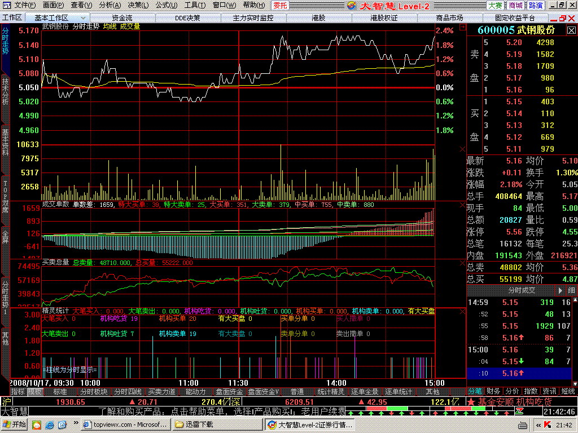
Task: Select the 资讯 tab in right panel
Action: (x=550, y=391)
